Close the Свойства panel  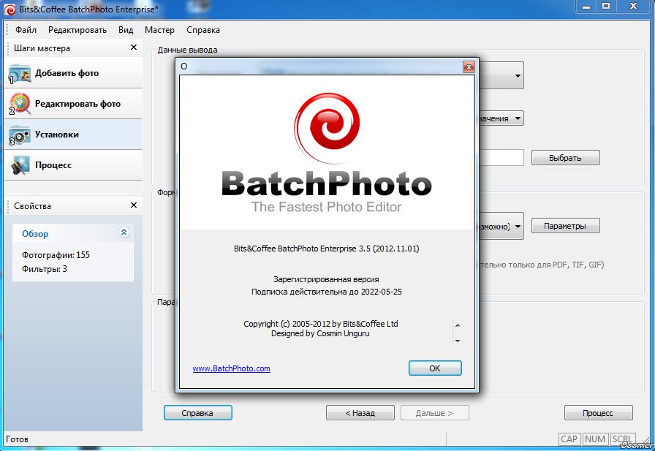click(134, 205)
